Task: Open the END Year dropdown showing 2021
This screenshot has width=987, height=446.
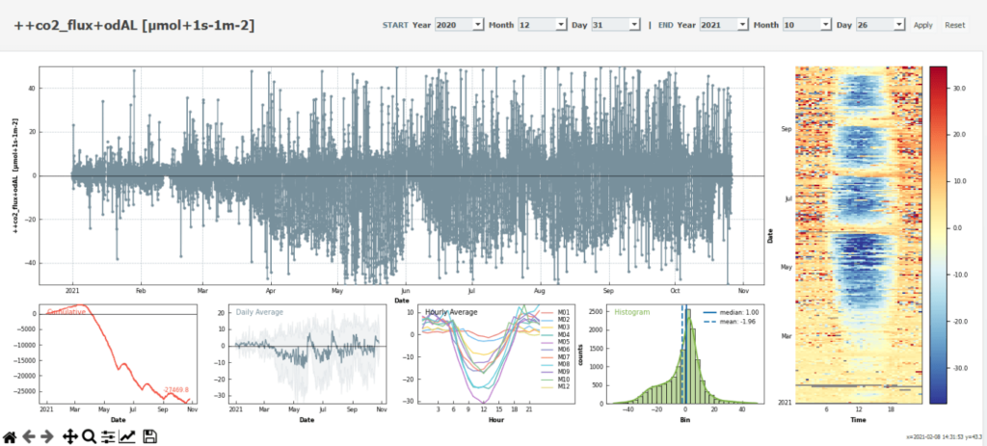Action: point(724,24)
